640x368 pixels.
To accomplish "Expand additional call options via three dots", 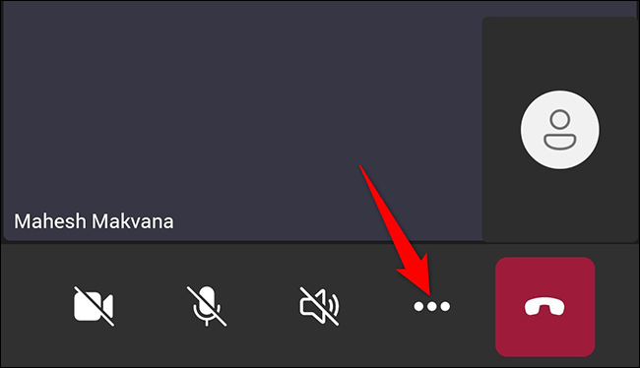I will click(432, 306).
